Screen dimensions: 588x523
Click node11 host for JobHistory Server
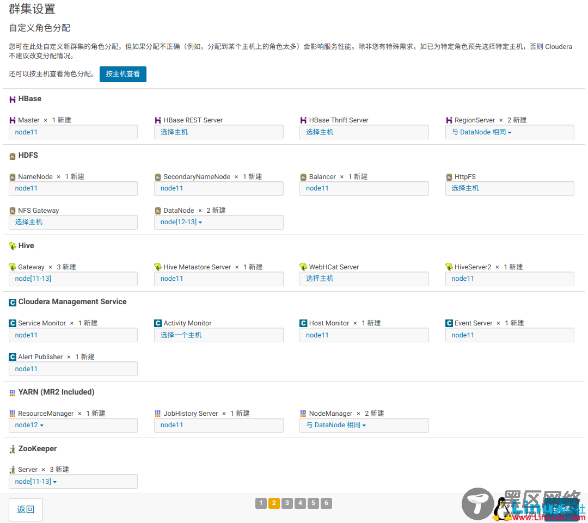tap(219, 425)
